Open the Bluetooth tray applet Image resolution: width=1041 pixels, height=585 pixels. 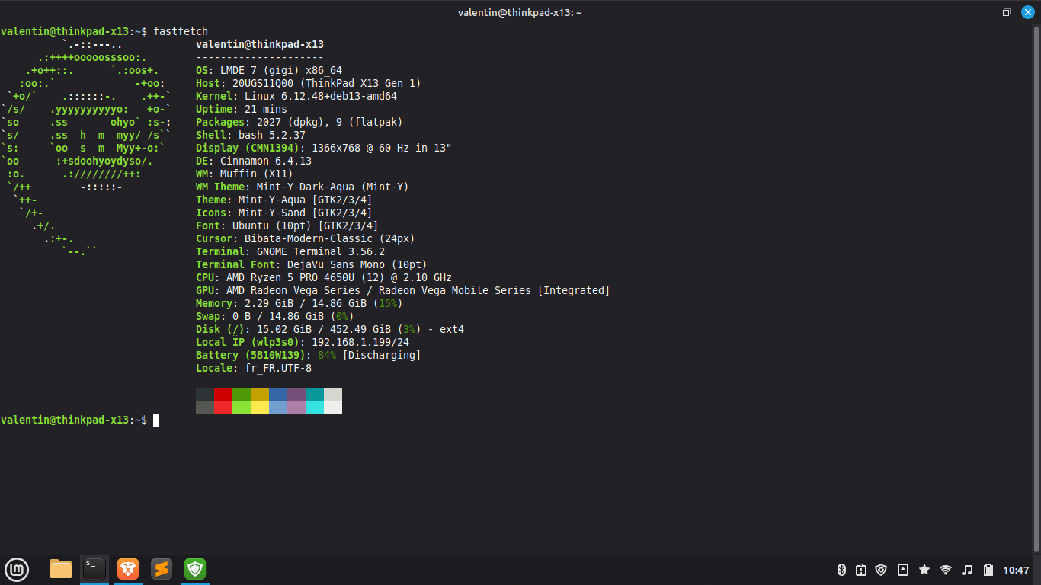(842, 570)
